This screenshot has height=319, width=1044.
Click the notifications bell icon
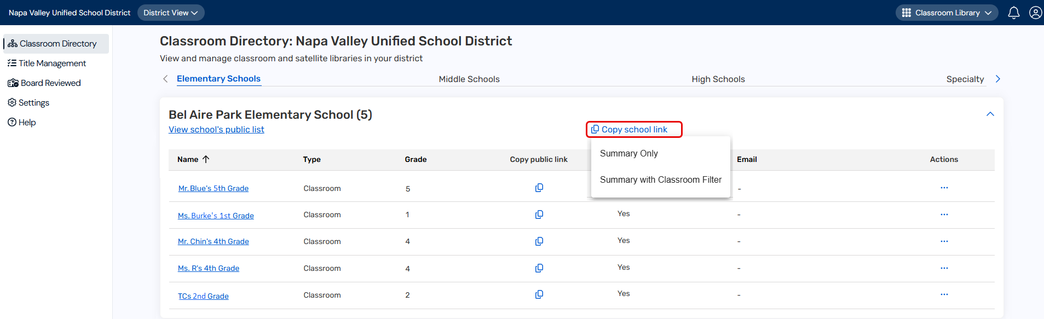click(x=1013, y=13)
